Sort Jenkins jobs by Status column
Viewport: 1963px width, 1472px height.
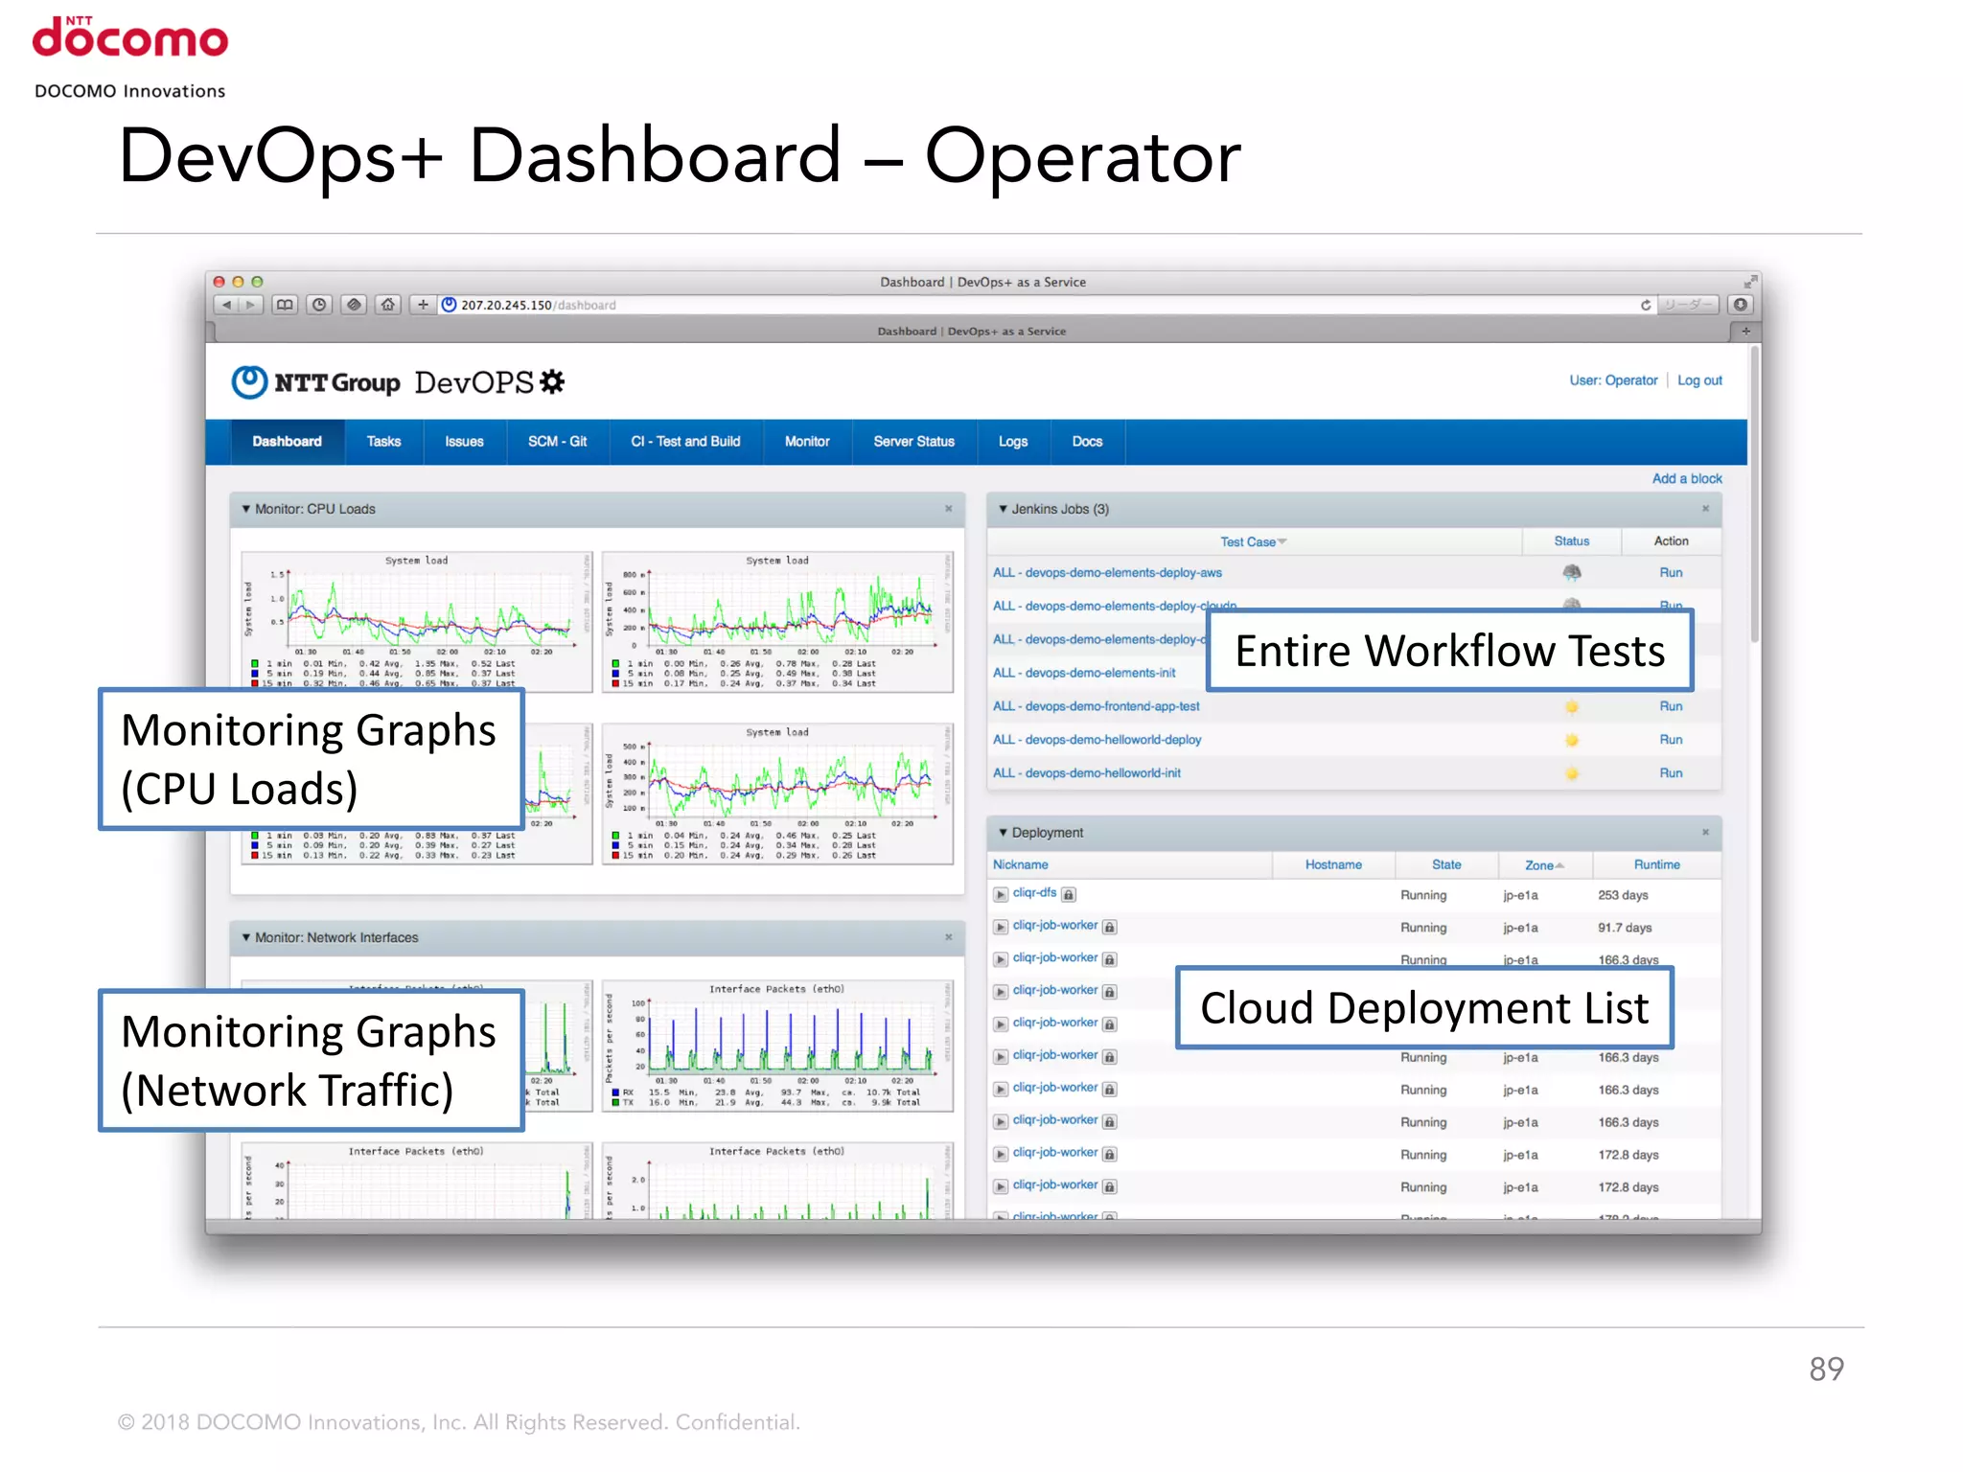pos(1572,541)
